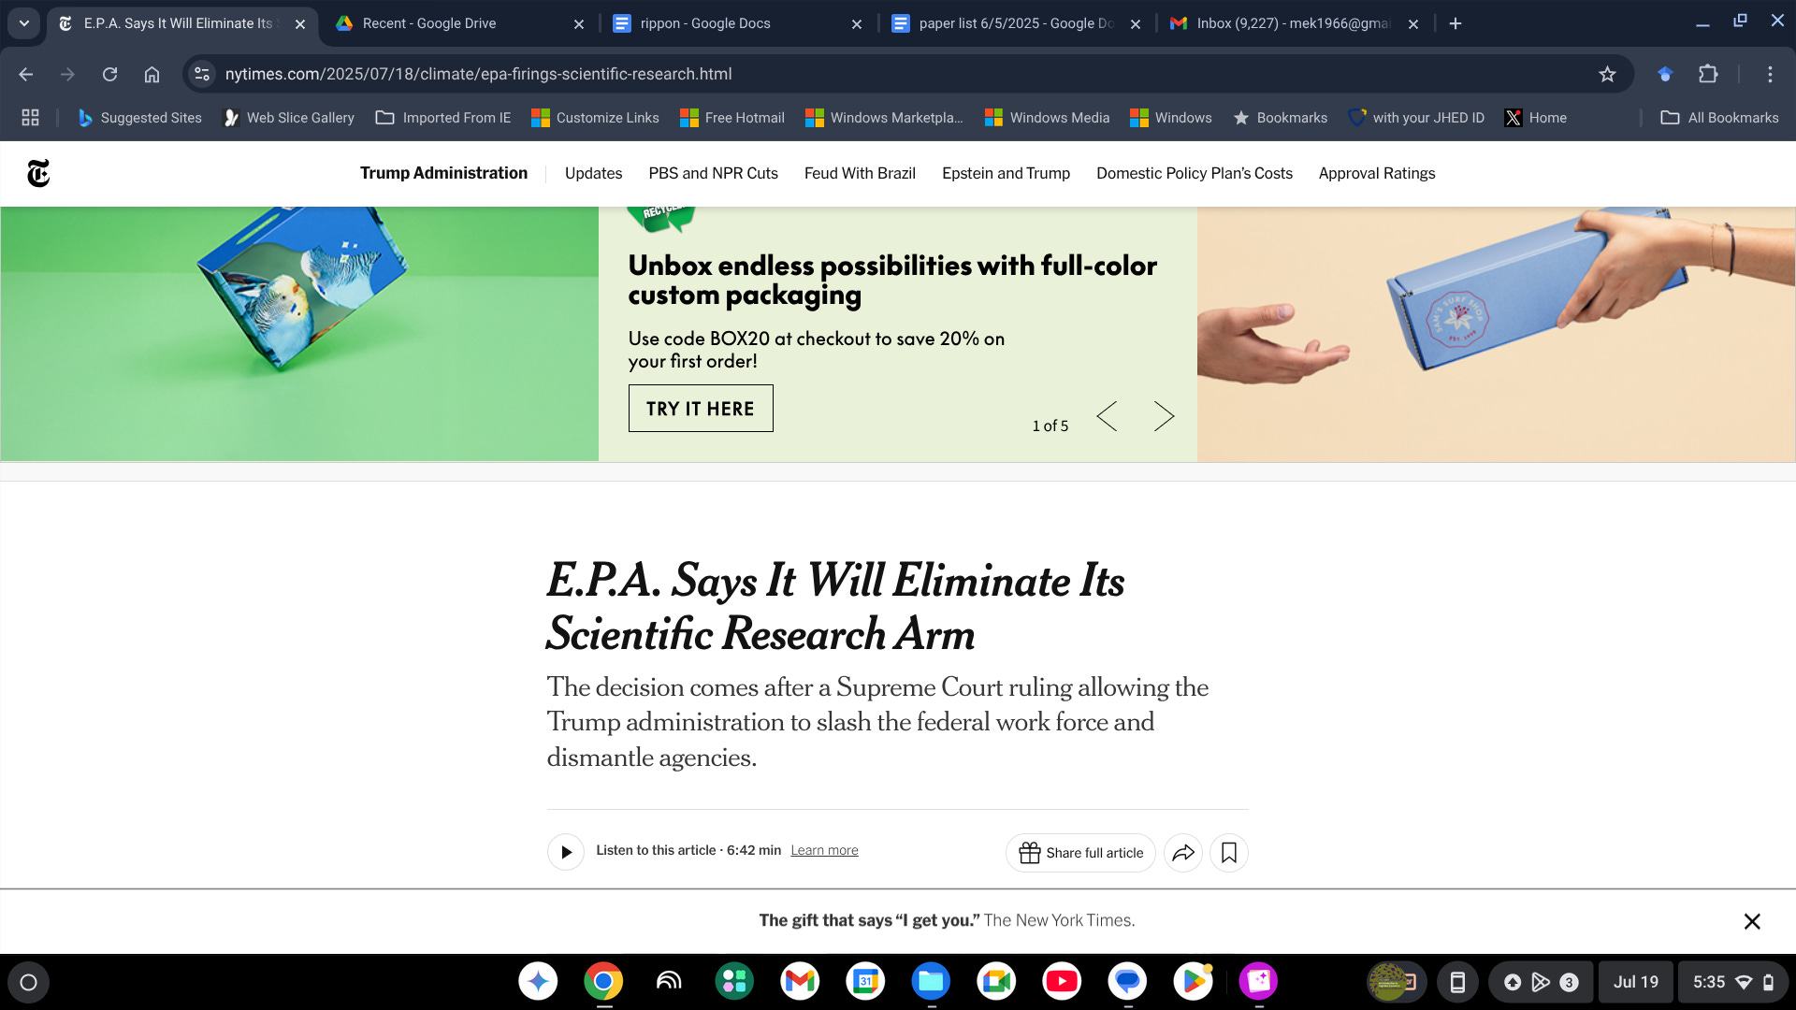This screenshot has height=1010, width=1796.
Task: Reload the page
Action: point(109,74)
